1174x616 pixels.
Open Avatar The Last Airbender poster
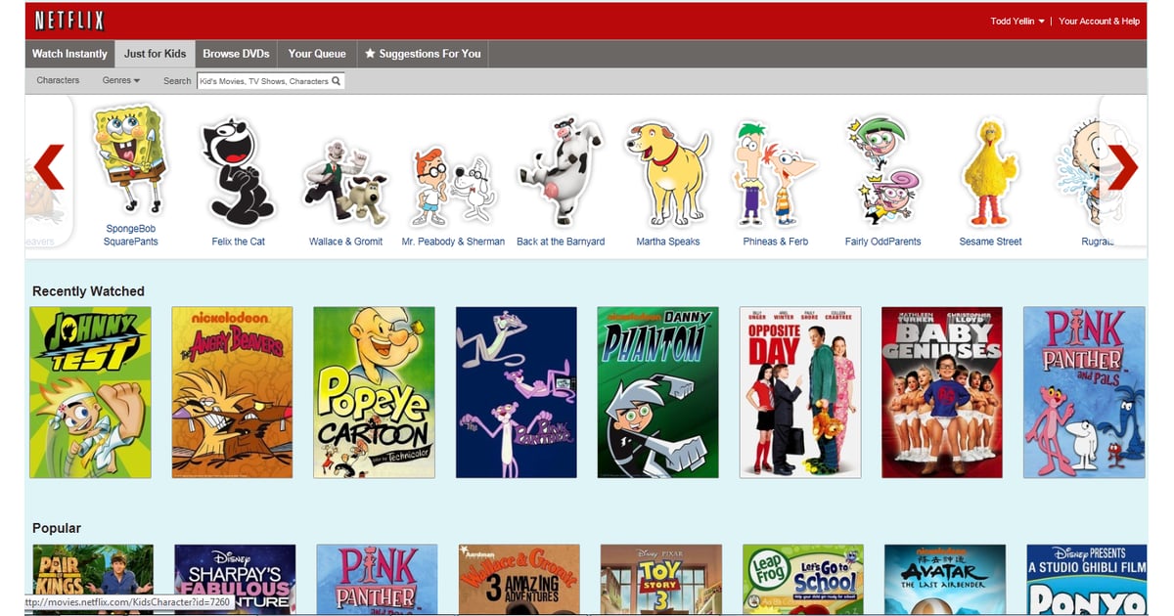[945, 579]
